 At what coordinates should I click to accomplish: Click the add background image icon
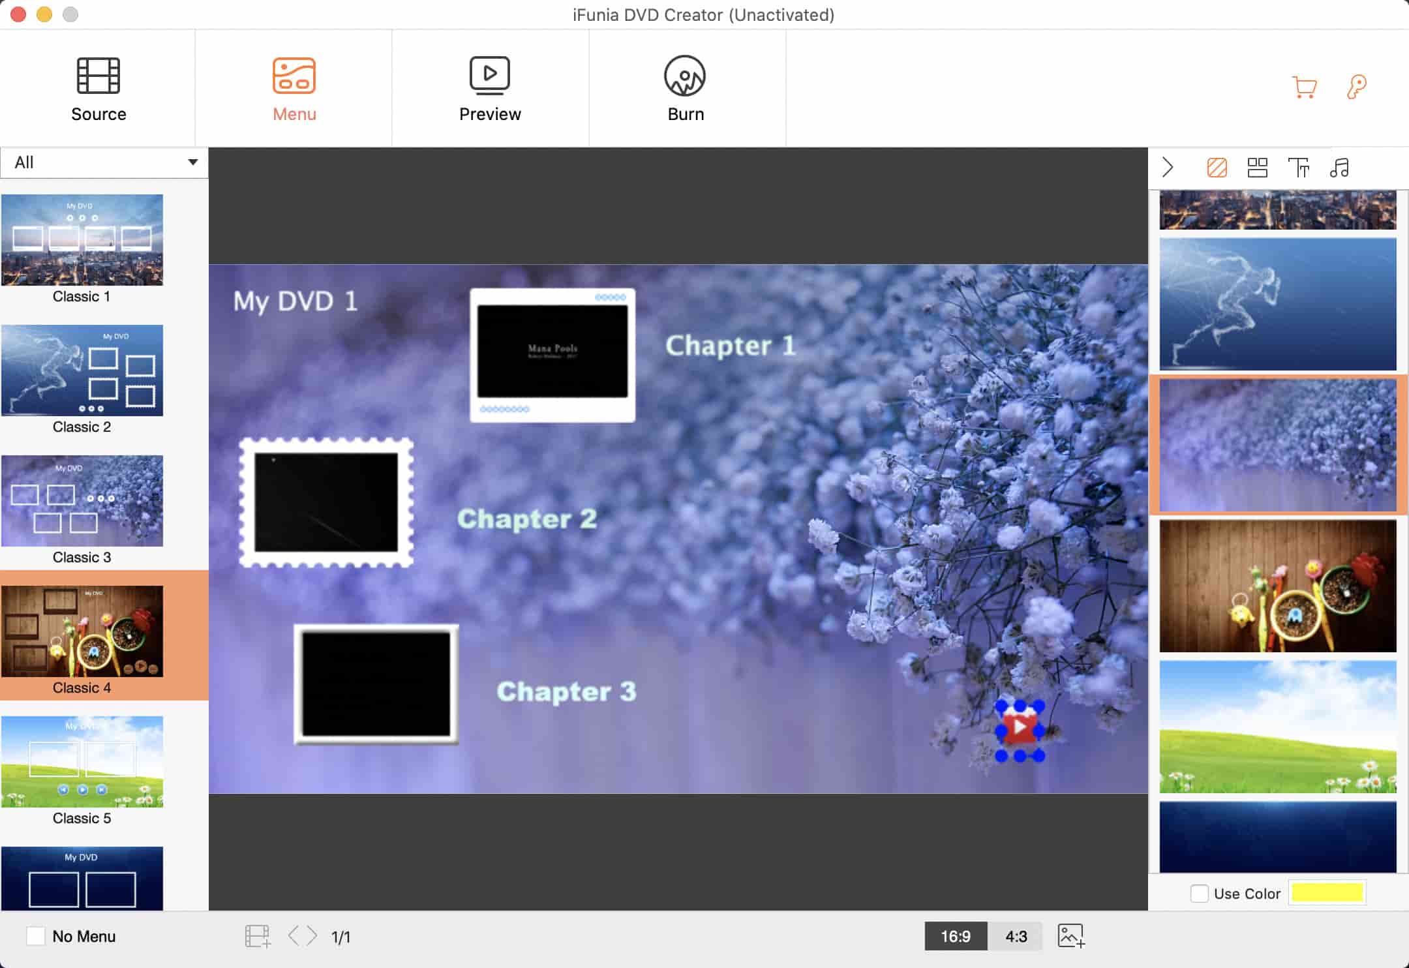click(1070, 936)
